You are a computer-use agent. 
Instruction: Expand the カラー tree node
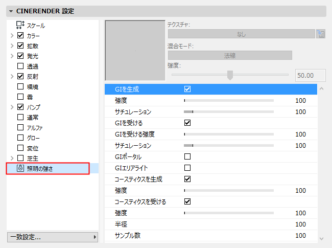[12, 35]
